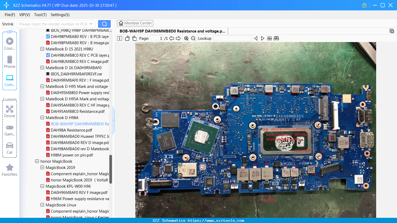
Task: Open DAH98AMBAD0 rev D Matebook file
Action: 78,149
